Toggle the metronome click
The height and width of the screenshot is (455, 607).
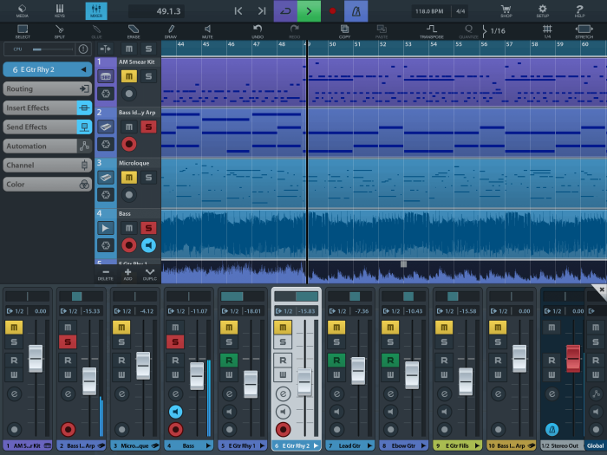point(356,10)
